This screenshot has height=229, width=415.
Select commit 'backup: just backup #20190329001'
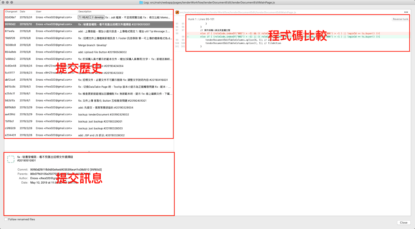click(89, 121)
